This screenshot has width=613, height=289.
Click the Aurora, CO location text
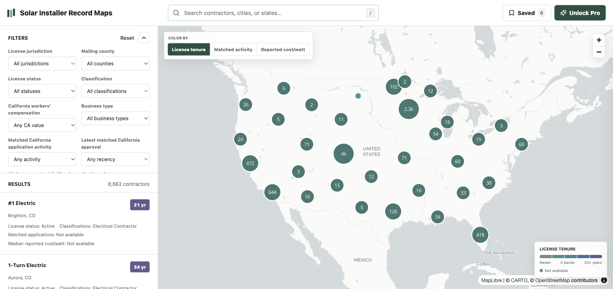point(20,278)
